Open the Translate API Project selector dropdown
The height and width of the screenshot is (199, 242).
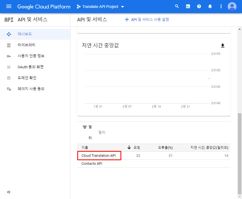pos(100,7)
